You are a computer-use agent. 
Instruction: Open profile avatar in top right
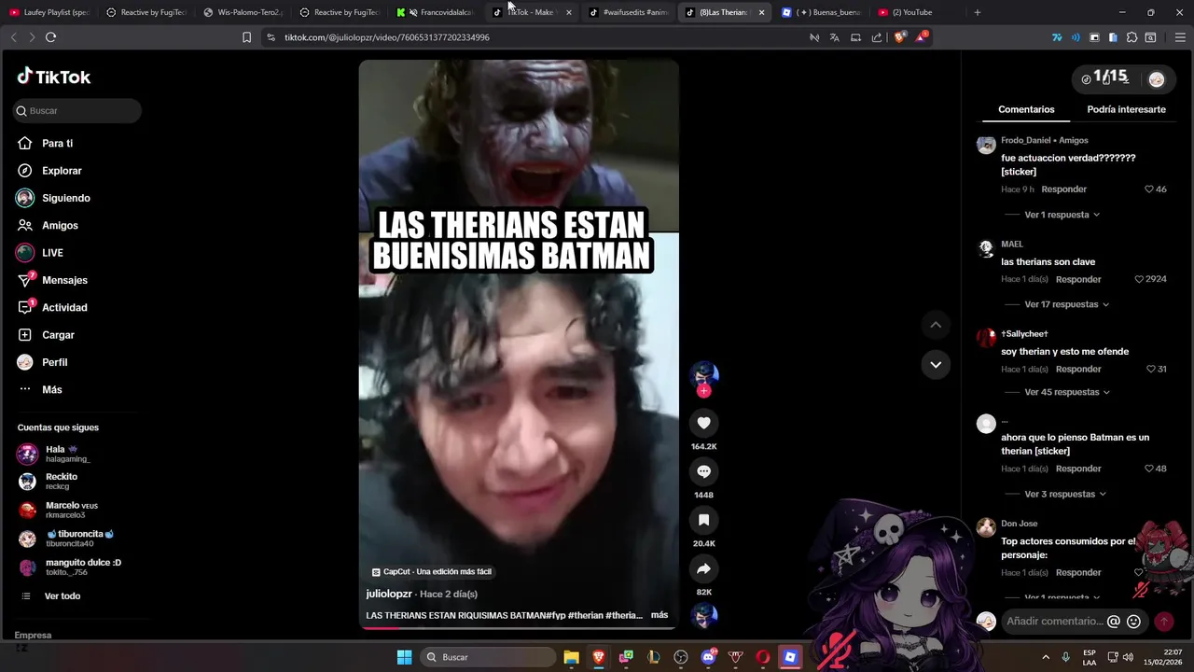(1157, 79)
